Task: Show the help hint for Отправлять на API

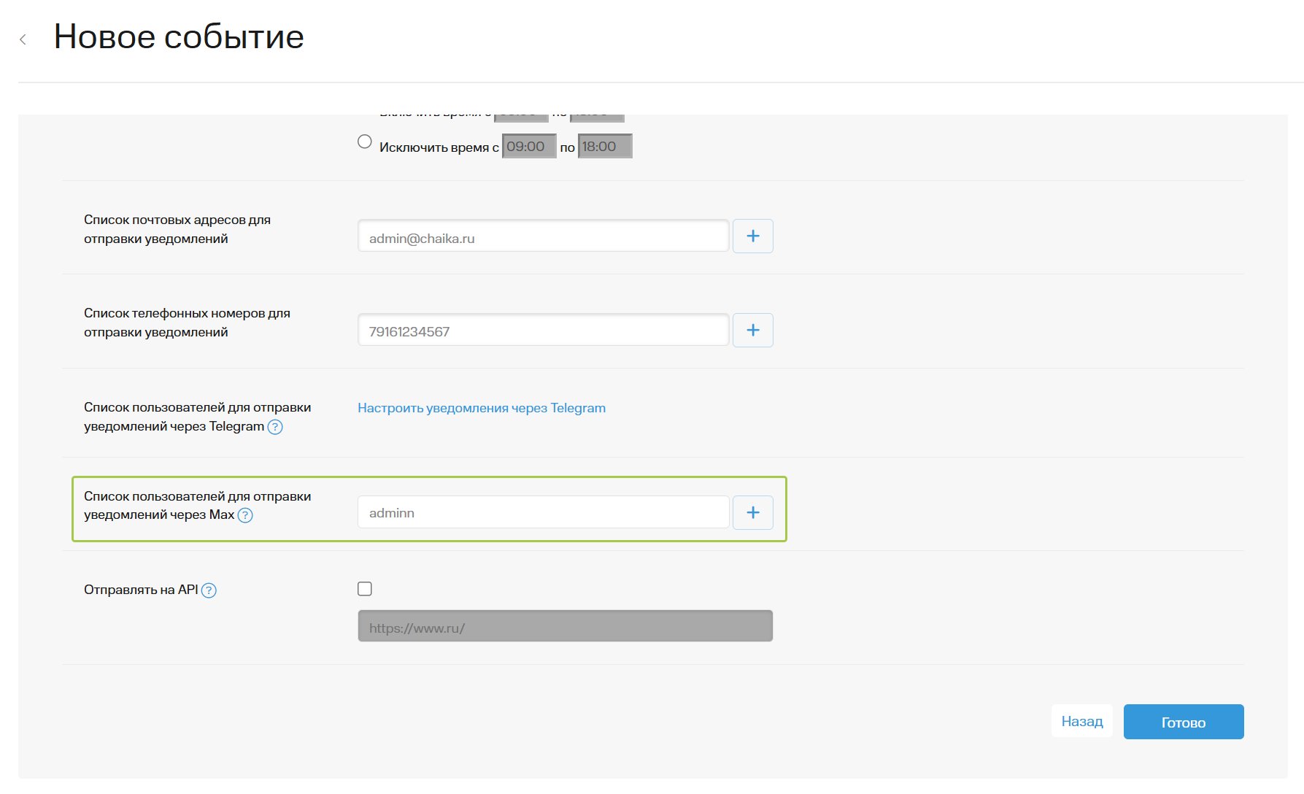Action: (x=209, y=590)
